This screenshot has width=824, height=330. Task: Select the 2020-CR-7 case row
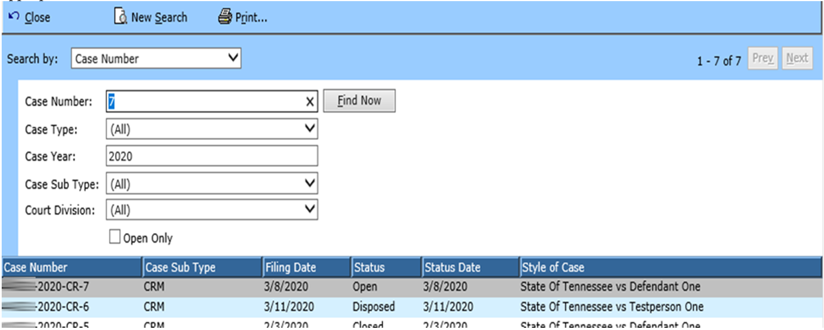[x=412, y=287]
